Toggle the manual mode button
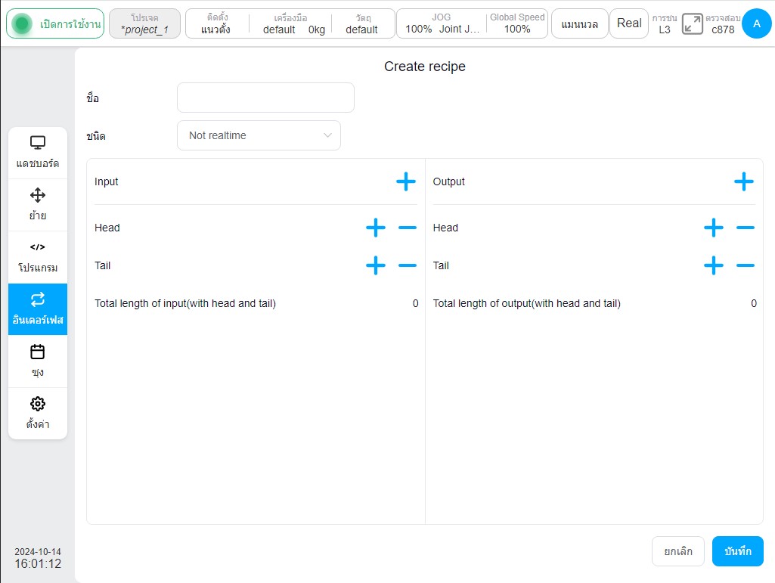The width and height of the screenshot is (775, 583). [579, 23]
